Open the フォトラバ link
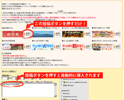 pyautogui.click(x=48, y=82)
